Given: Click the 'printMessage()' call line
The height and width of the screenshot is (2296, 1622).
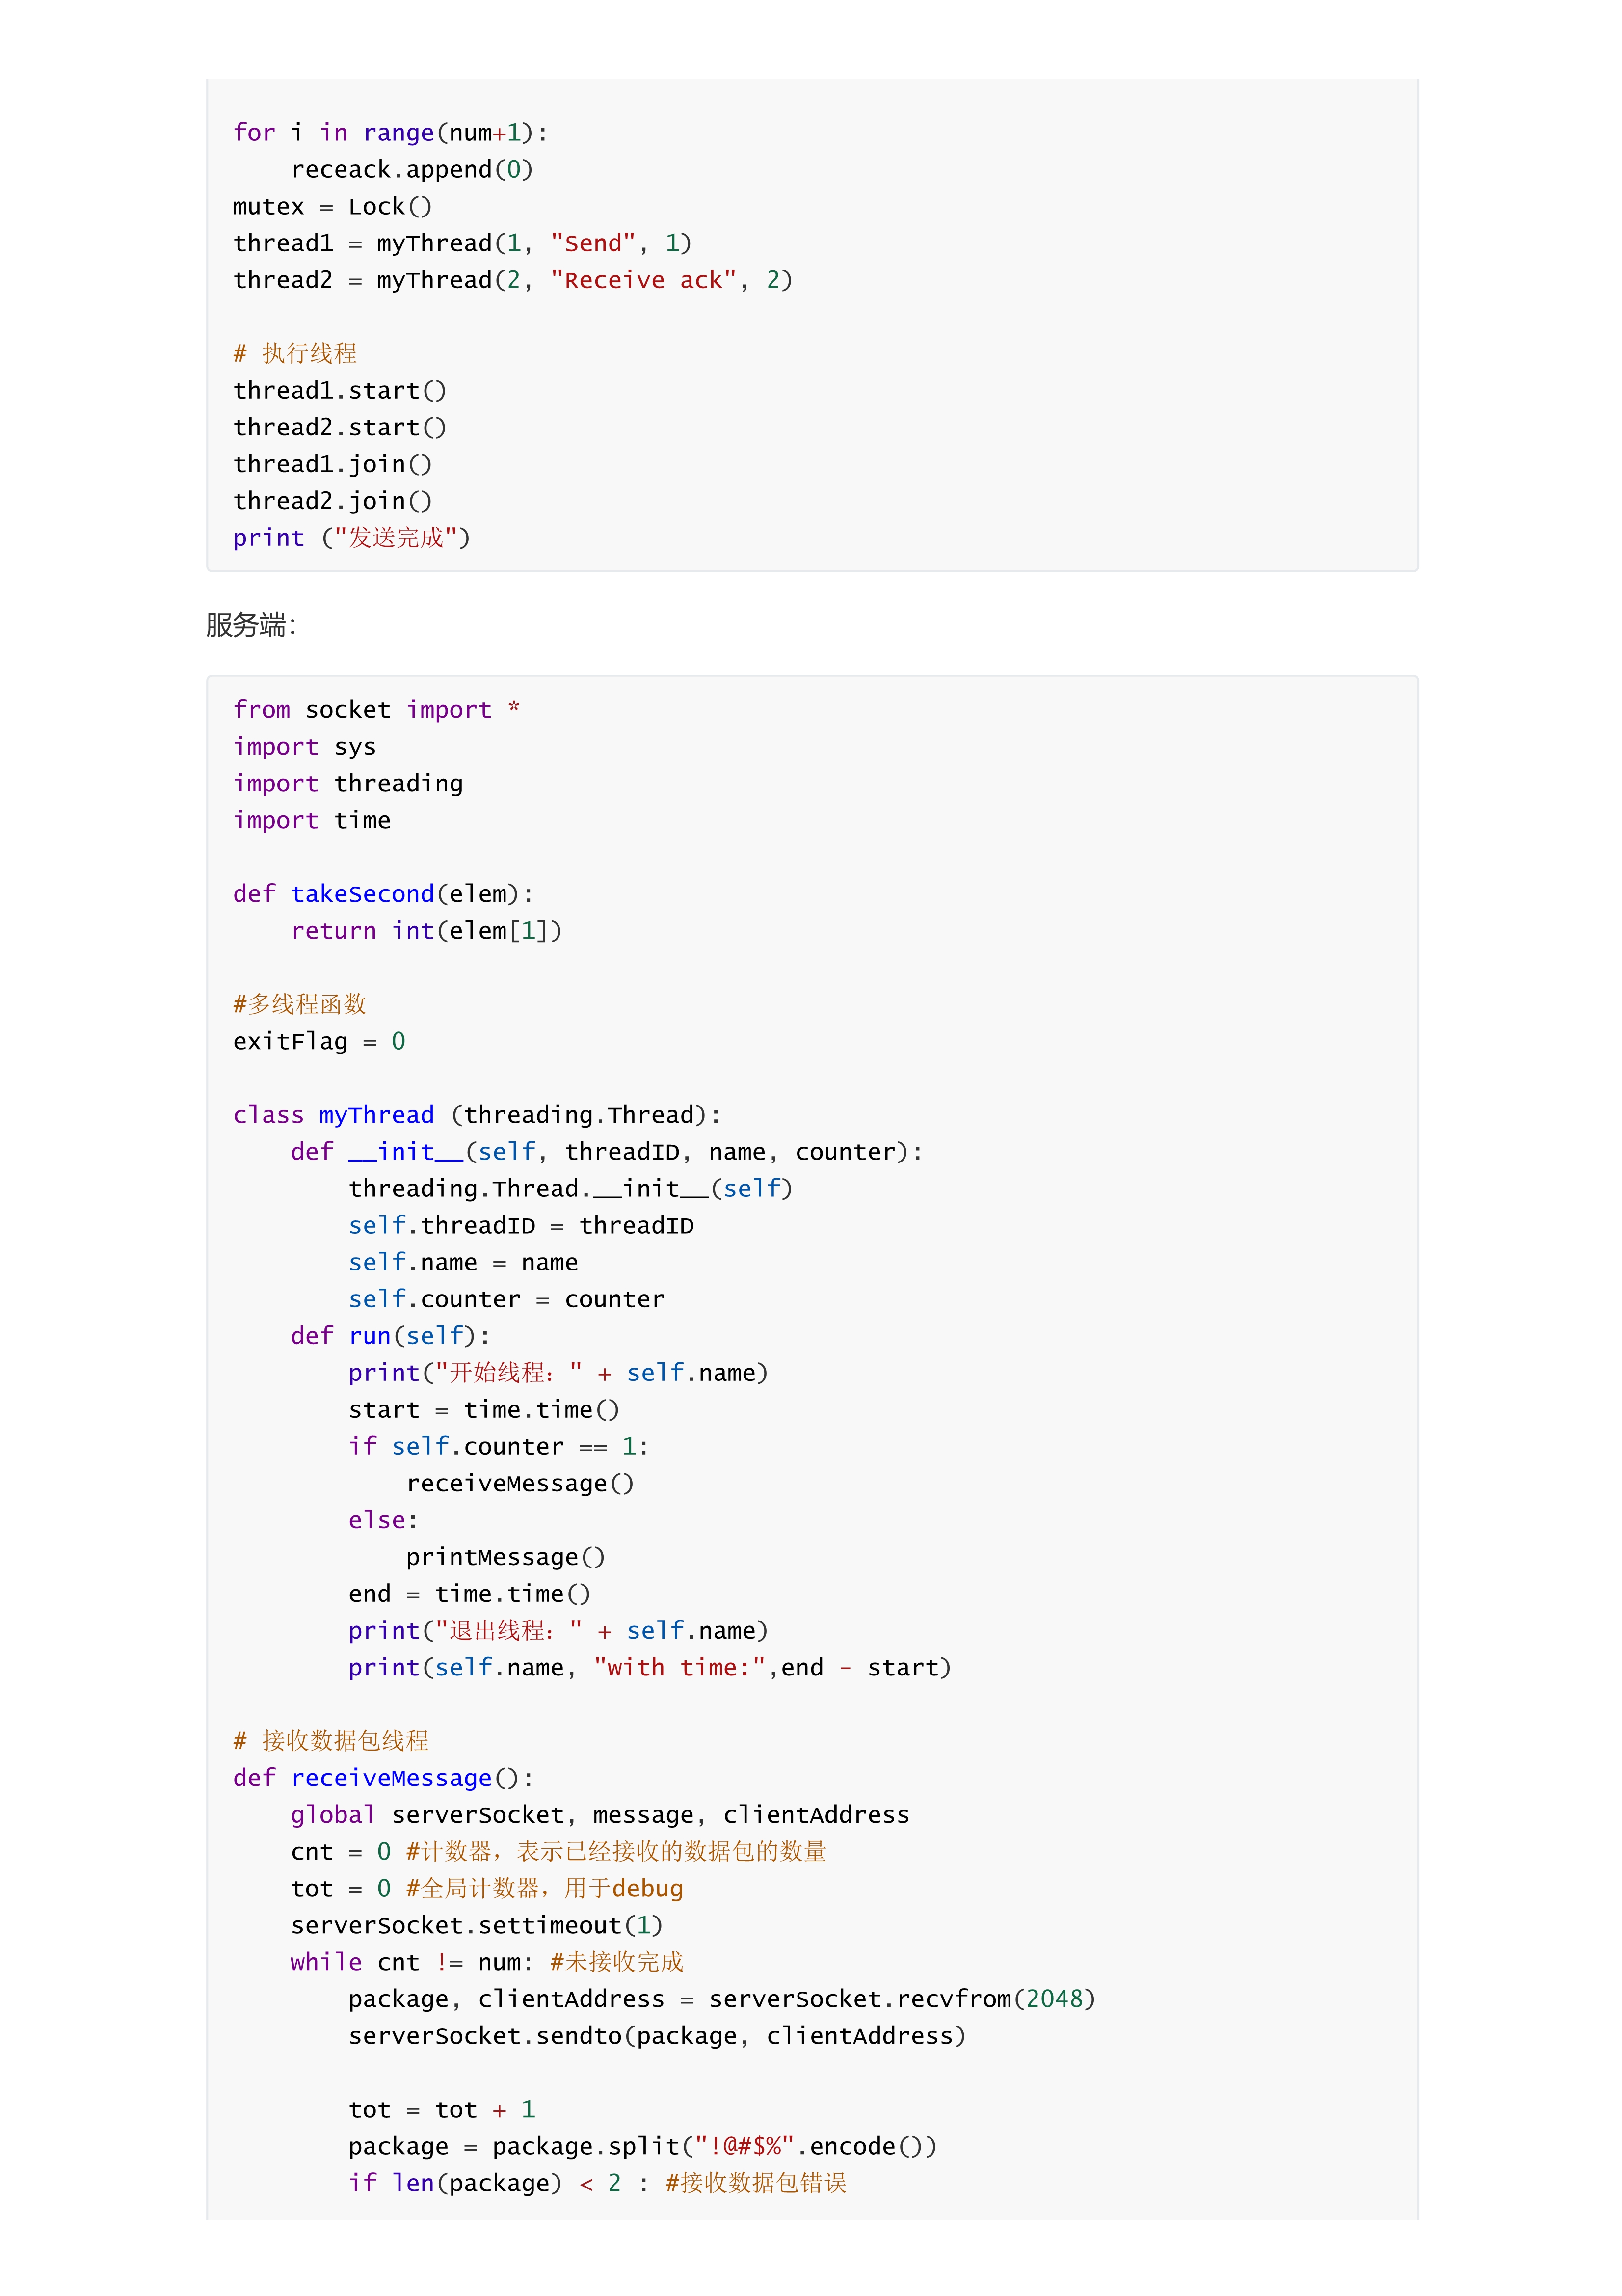Looking at the screenshot, I should 505,1558.
